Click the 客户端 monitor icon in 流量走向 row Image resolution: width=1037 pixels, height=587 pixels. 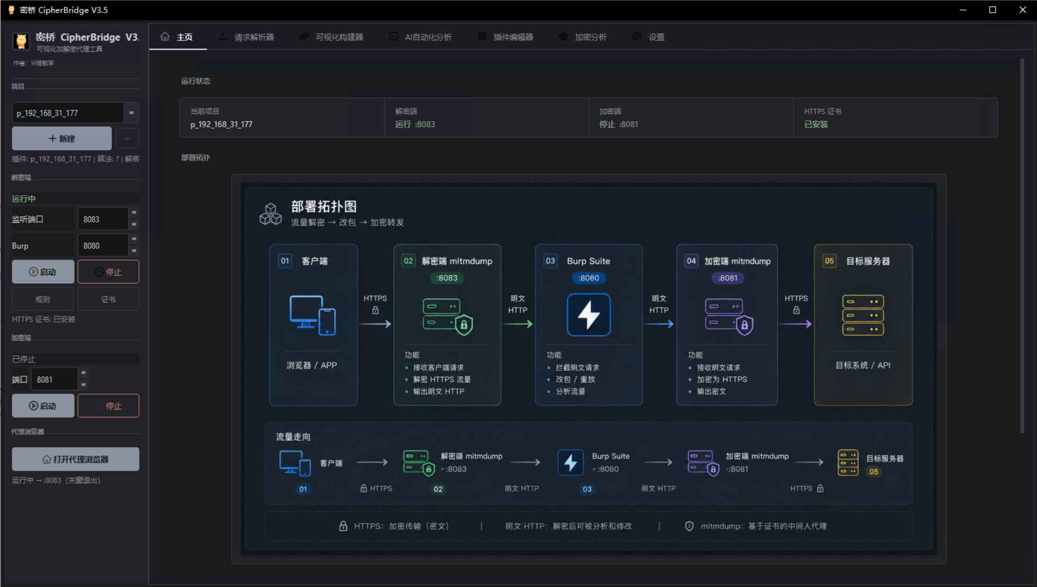pos(295,463)
